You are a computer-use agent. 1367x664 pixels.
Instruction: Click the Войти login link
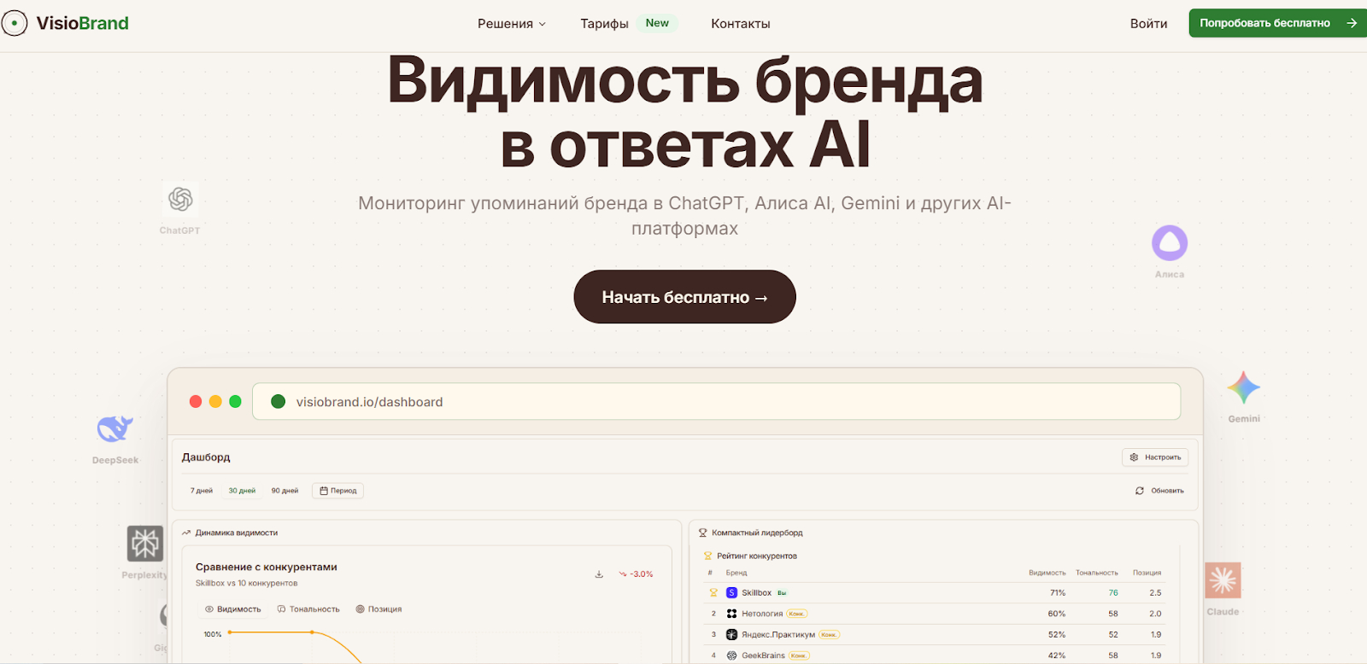tap(1148, 24)
